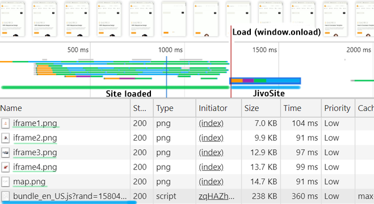Click the 2000 ms timeline label
The image size is (374, 204).
(359, 50)
